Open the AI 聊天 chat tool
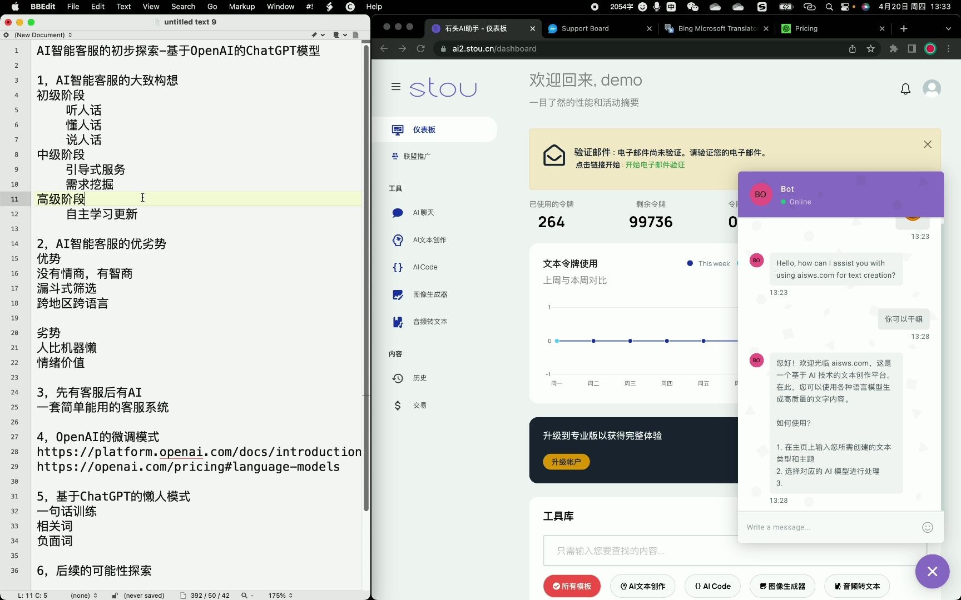The image size is (961, 600). click(413, 212)
